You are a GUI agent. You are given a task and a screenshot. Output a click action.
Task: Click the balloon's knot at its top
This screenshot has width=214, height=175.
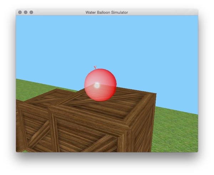[95, 67]
